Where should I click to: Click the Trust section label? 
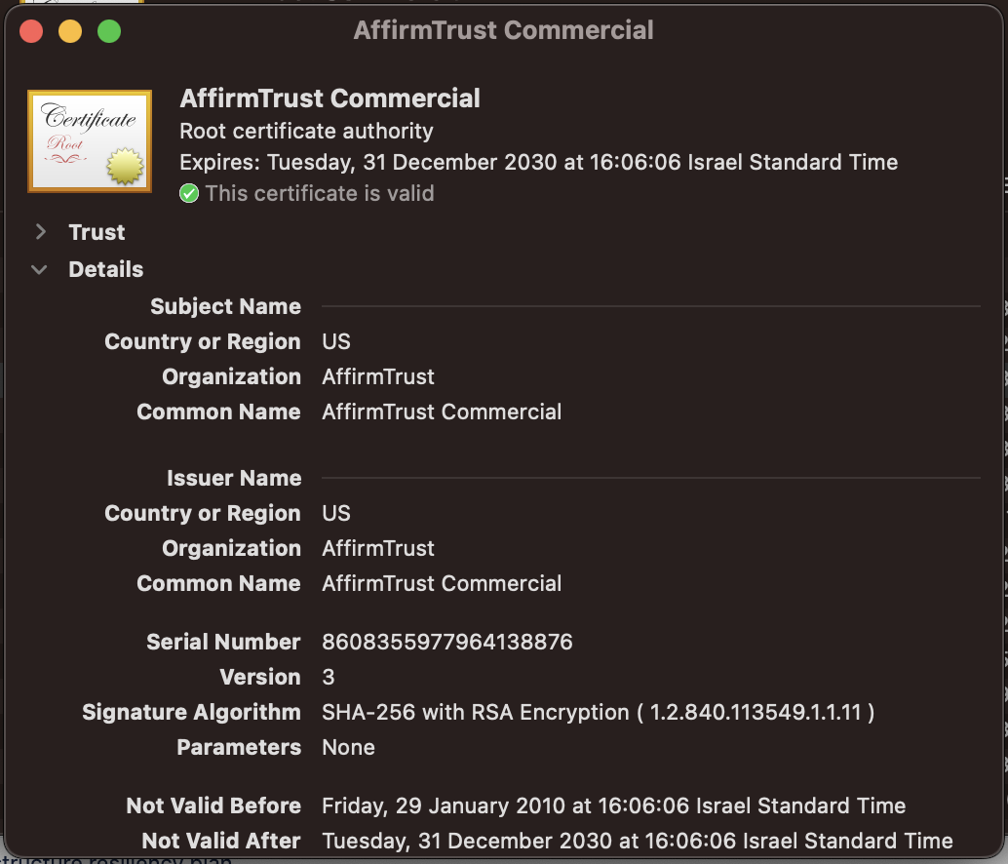click(97, 232)
